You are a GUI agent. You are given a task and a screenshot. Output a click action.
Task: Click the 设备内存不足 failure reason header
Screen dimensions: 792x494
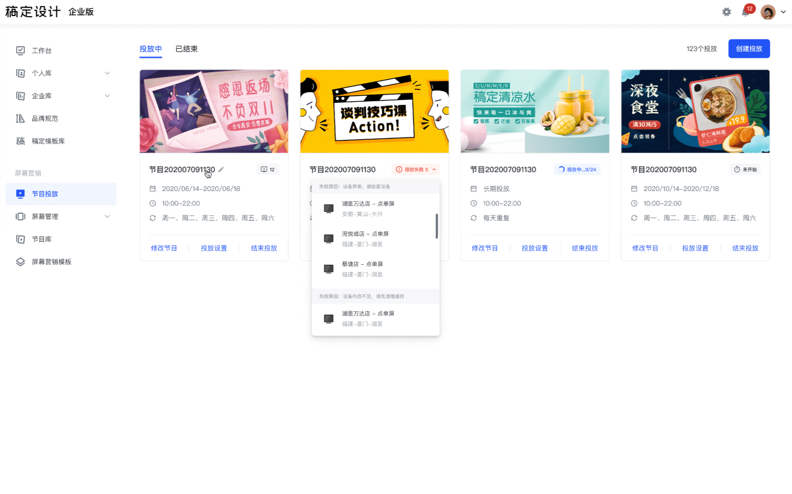(x=375, y=296)
